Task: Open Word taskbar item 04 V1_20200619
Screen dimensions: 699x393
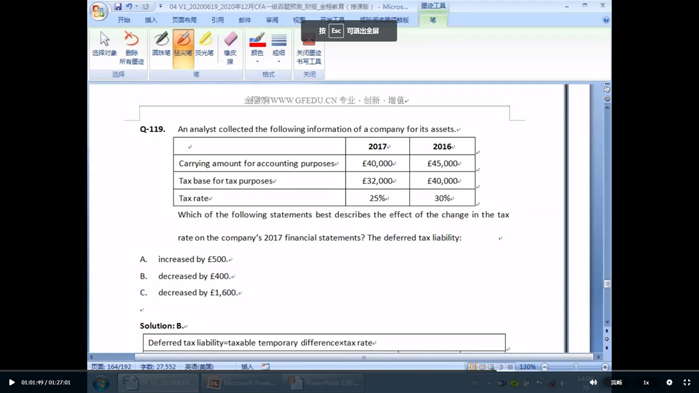Action: tap(158, 383)
